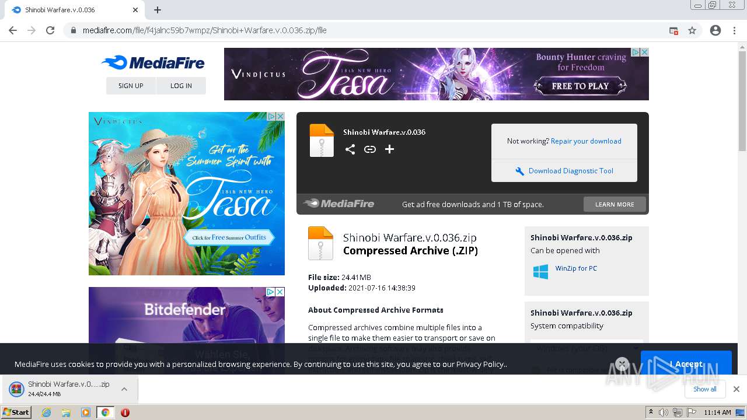Image resolution: width=747 pixels, height=420 pixels.
Task: Click the network icon in system tray
Action: [677, 412]
